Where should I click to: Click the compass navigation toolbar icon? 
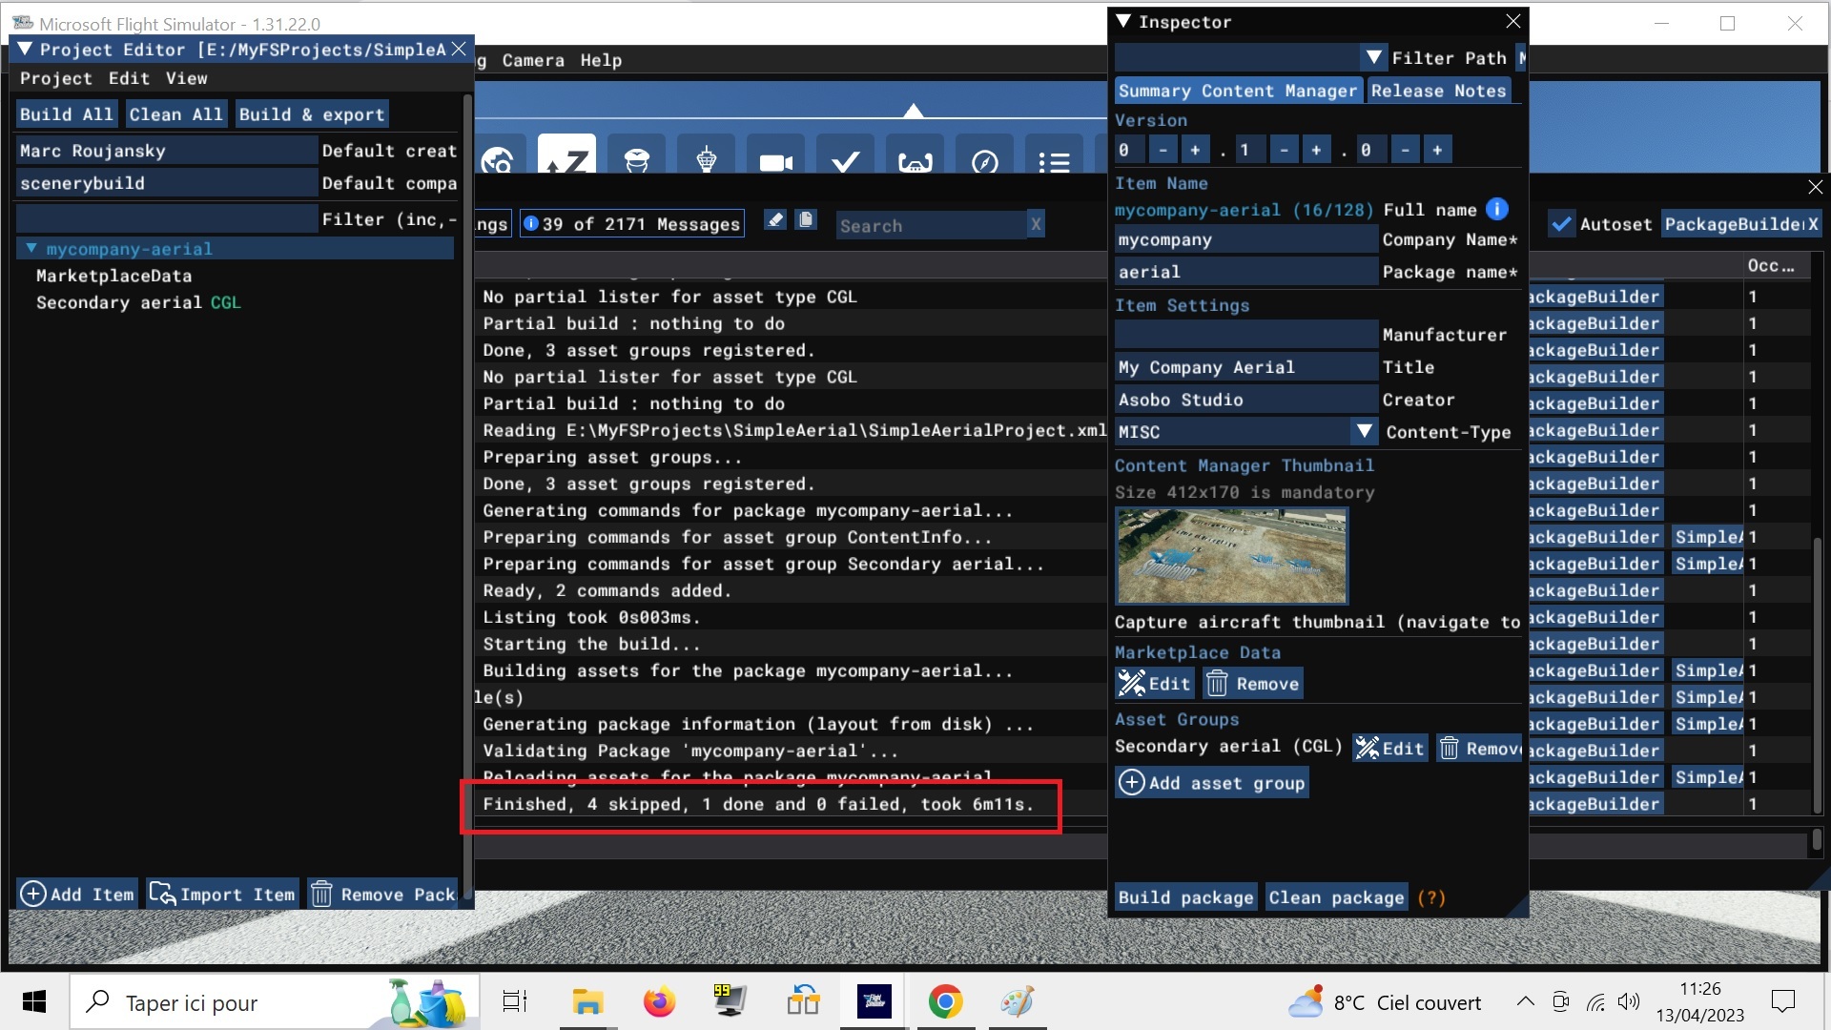pos(984,162)
